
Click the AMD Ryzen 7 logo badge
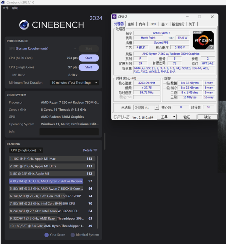[203, 40]
